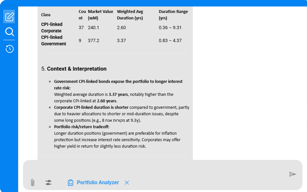Click the Portfolio Analyzer clipboard icon
This screenshot has height=192, width=307.
(71, 183)
